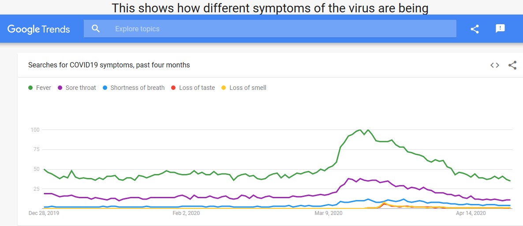Screen dimensions: 523x226
Task: Click the share icon in the header
Action: 474,29
